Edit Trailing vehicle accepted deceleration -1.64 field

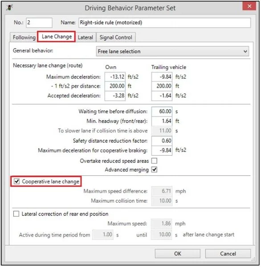(162, 96)
